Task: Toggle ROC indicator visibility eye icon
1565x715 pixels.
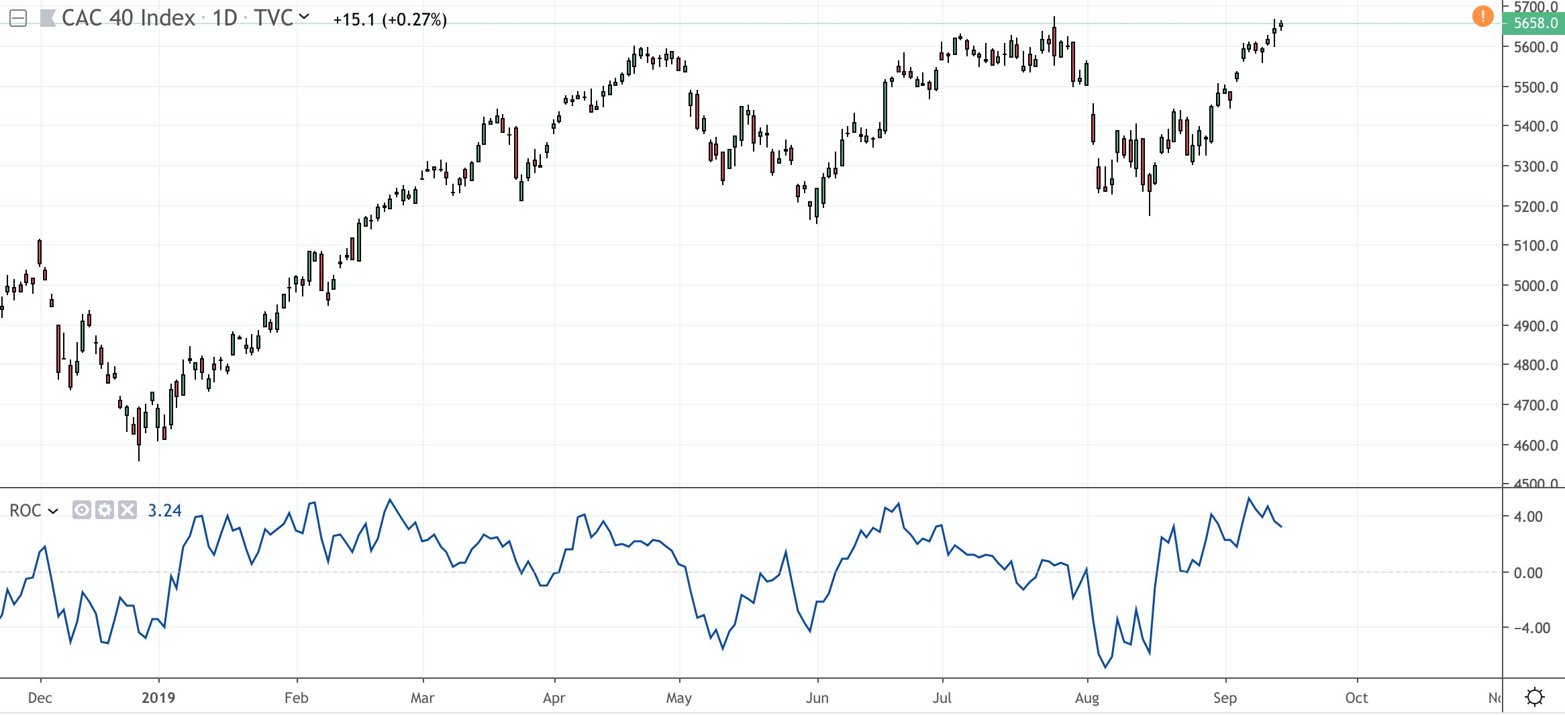Action: [x=81, y=510]
